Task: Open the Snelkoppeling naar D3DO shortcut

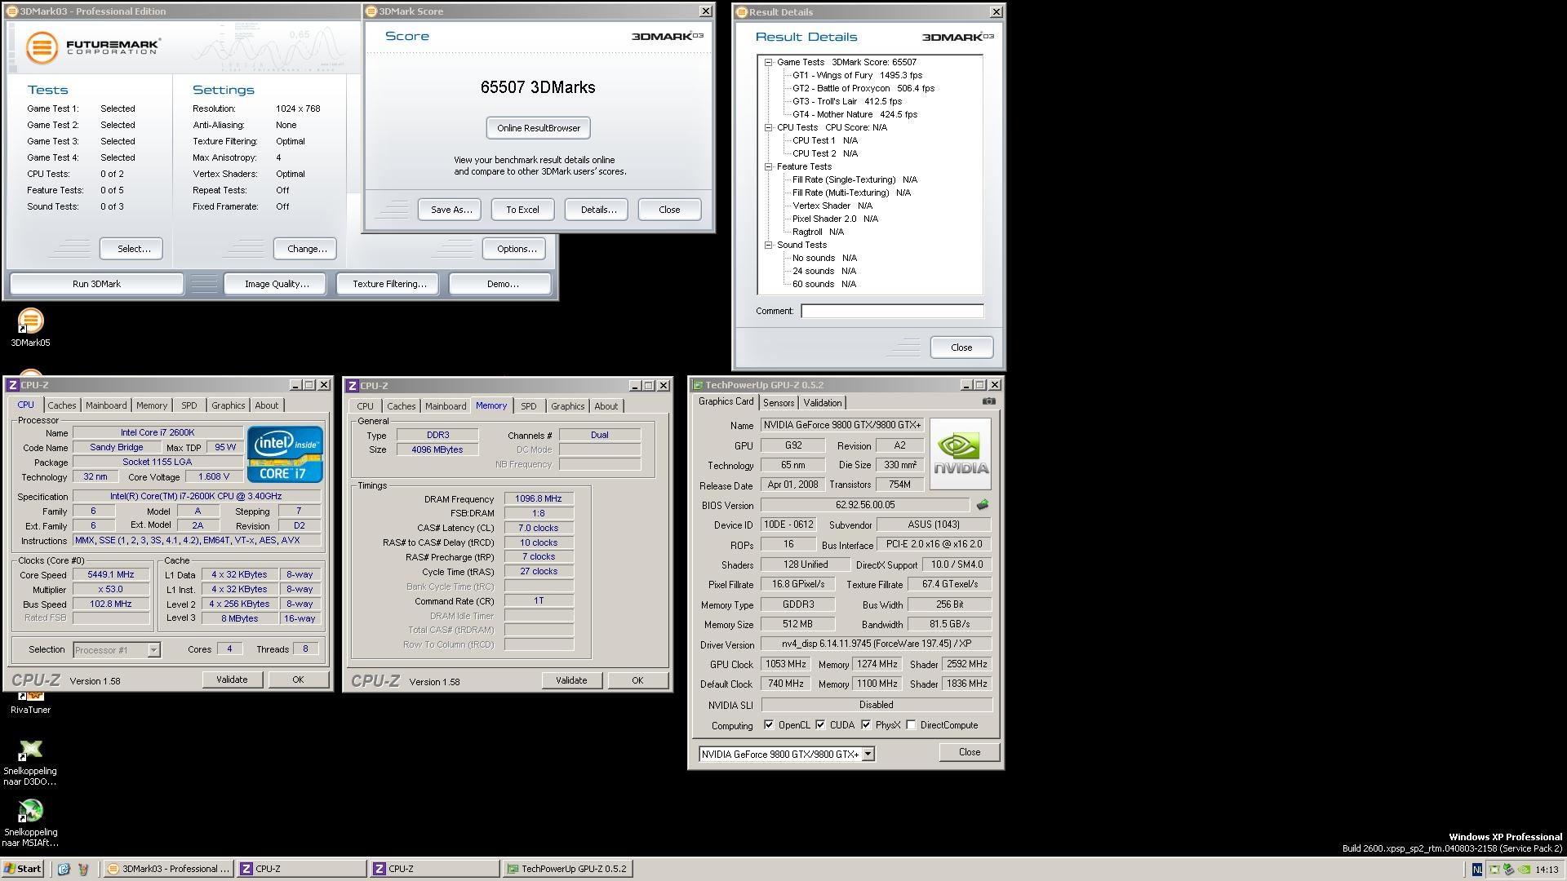Action: [30, 750]
